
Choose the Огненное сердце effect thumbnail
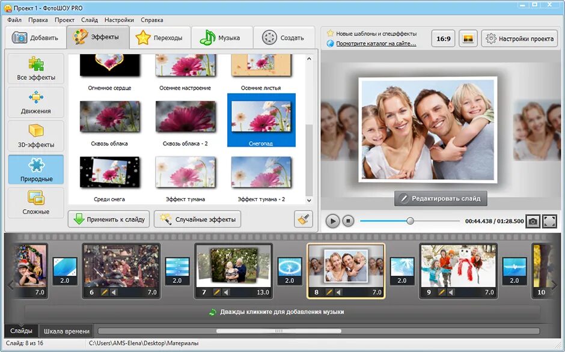(109, 65)
